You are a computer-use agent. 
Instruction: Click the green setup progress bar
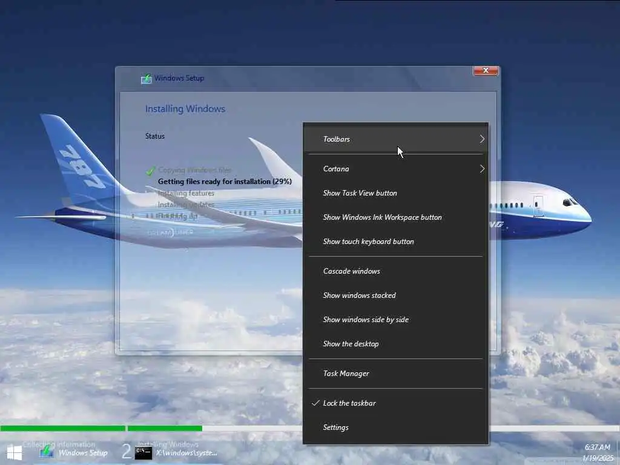(101, 428)
